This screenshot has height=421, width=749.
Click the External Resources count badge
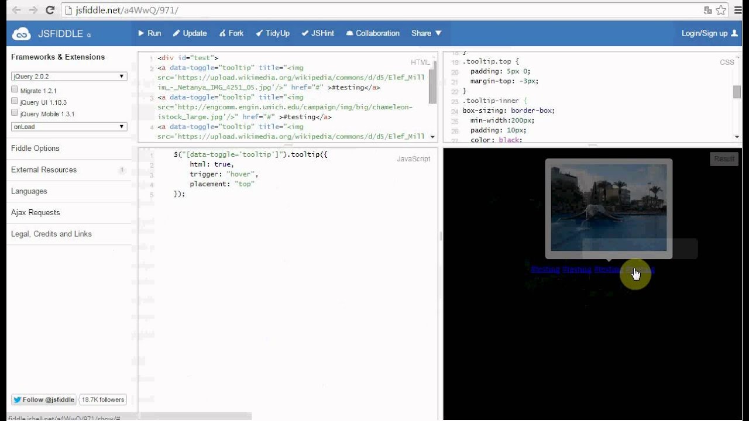122,170
